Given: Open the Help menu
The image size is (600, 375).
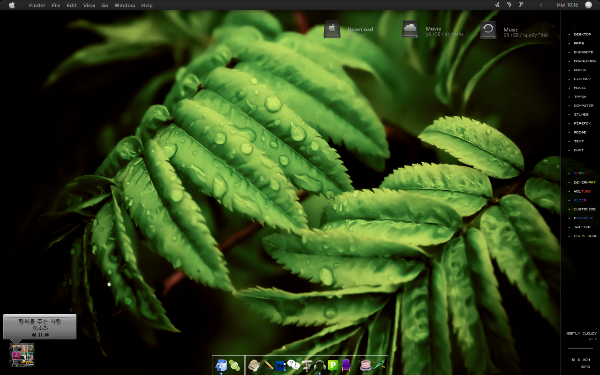Looking at the screenshot, I should pos(147,5).
